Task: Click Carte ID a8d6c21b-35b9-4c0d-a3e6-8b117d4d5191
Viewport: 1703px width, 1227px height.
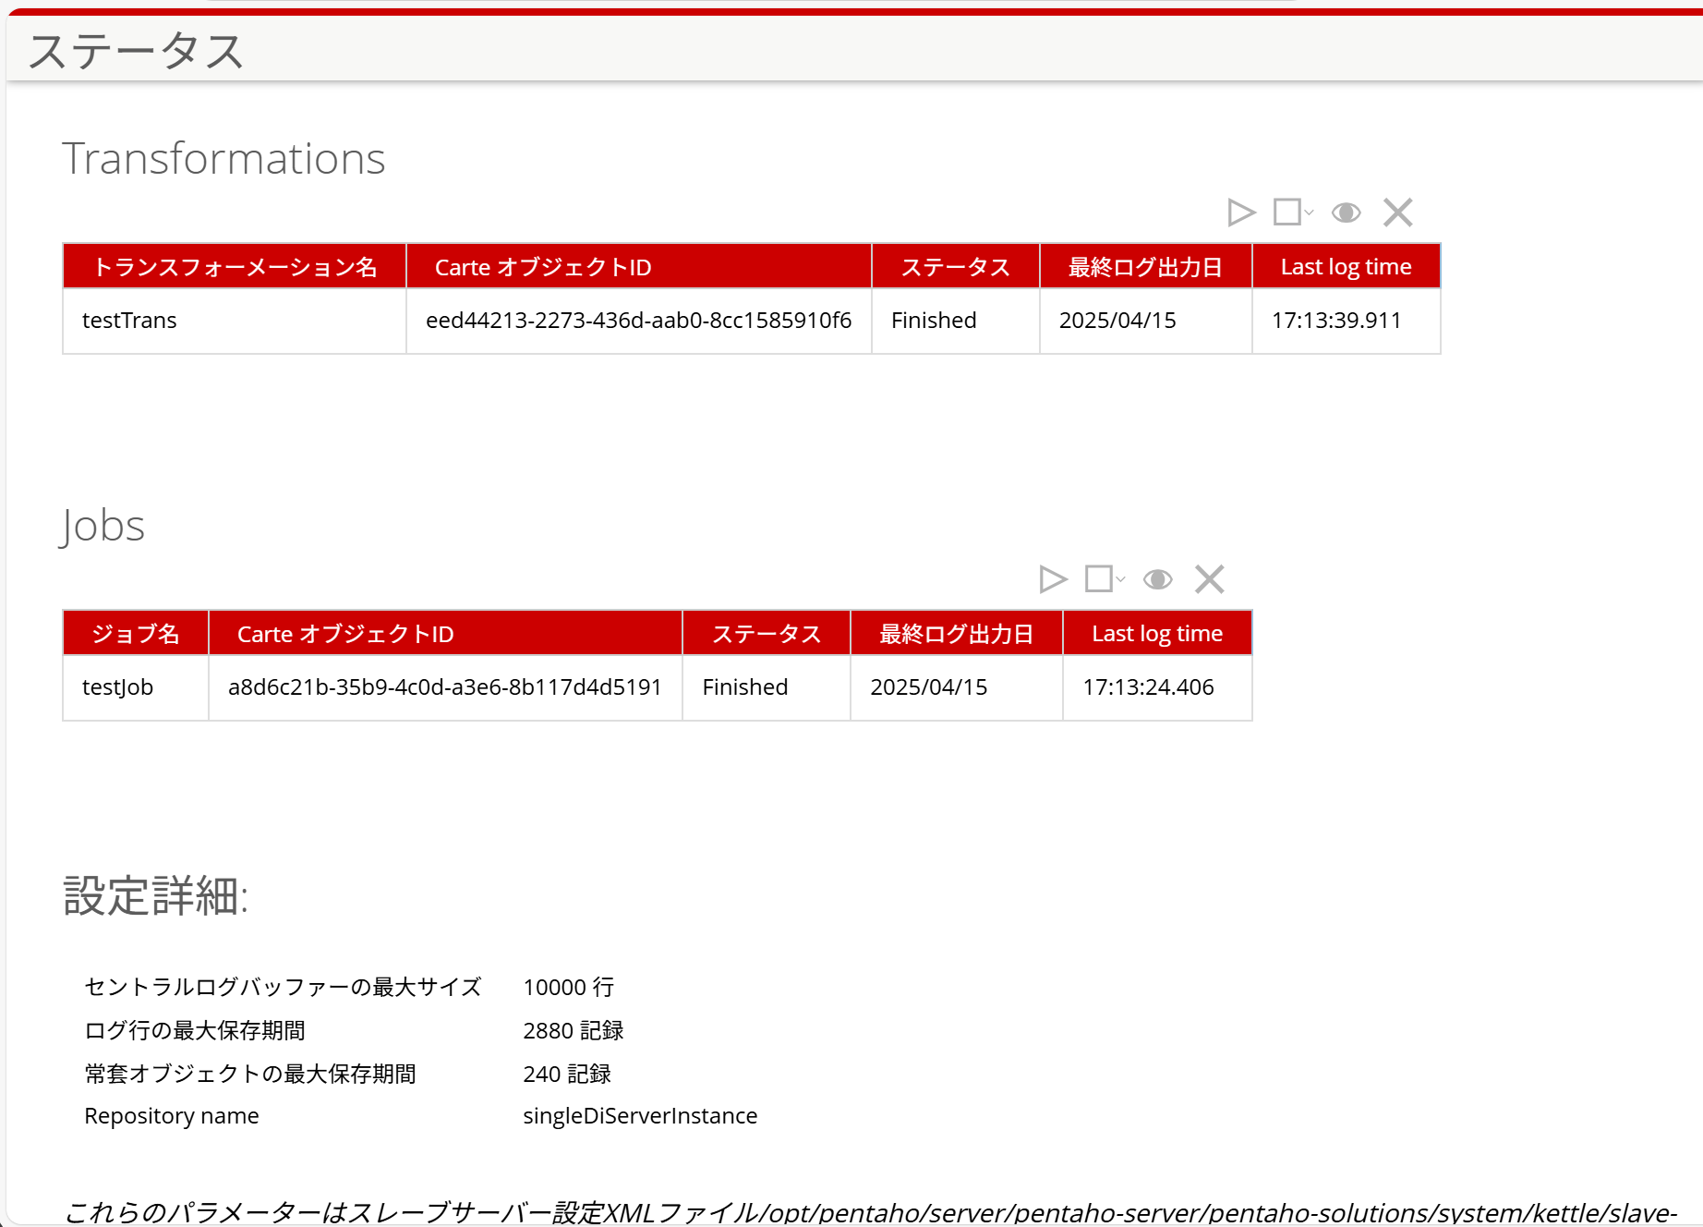Action: (445, 687)
